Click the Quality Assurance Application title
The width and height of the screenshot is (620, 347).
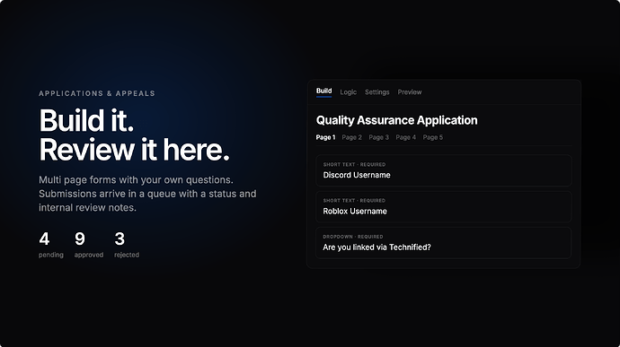396,120
